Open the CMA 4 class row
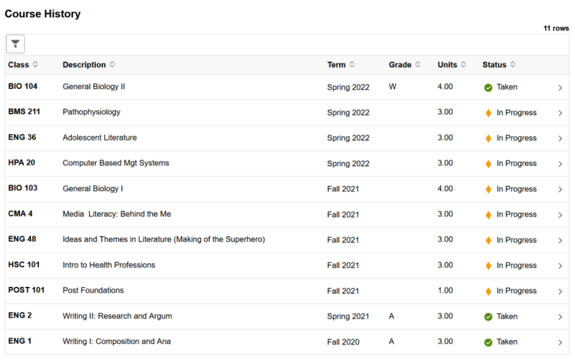This screenshot has width=575, height=364. pos(20,214)
